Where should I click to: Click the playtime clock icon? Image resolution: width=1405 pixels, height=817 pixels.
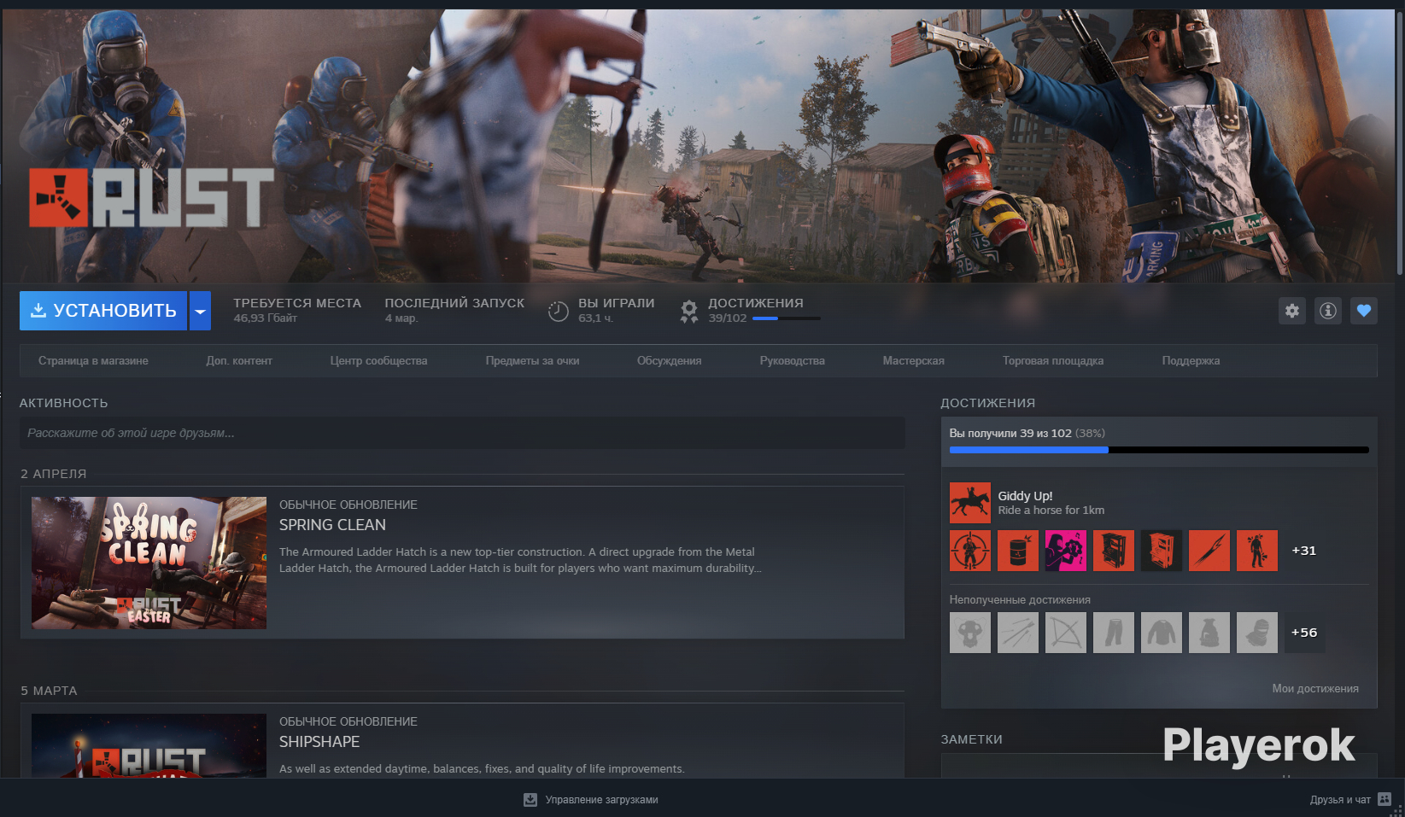[558, 312]
